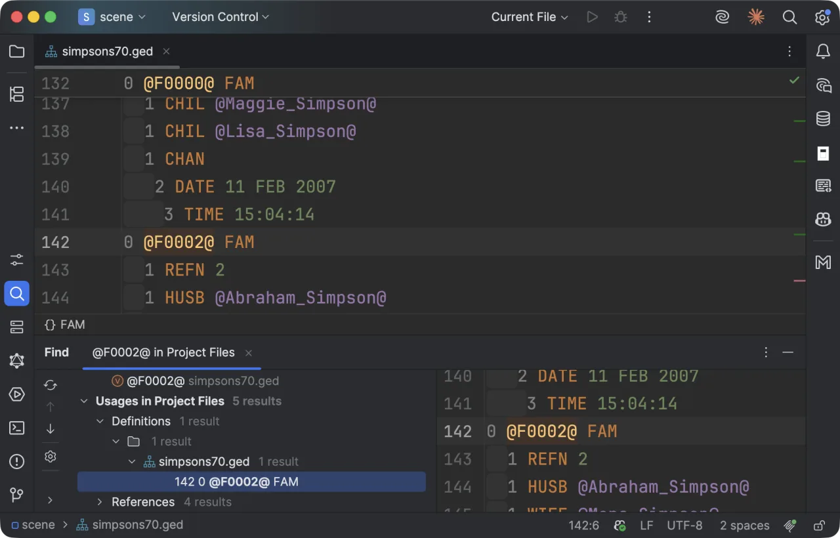Open the Current File run configuration dropdown
The width and height of the screenshot is (840, 538).
pyautogui.click(x=530, y=17)
